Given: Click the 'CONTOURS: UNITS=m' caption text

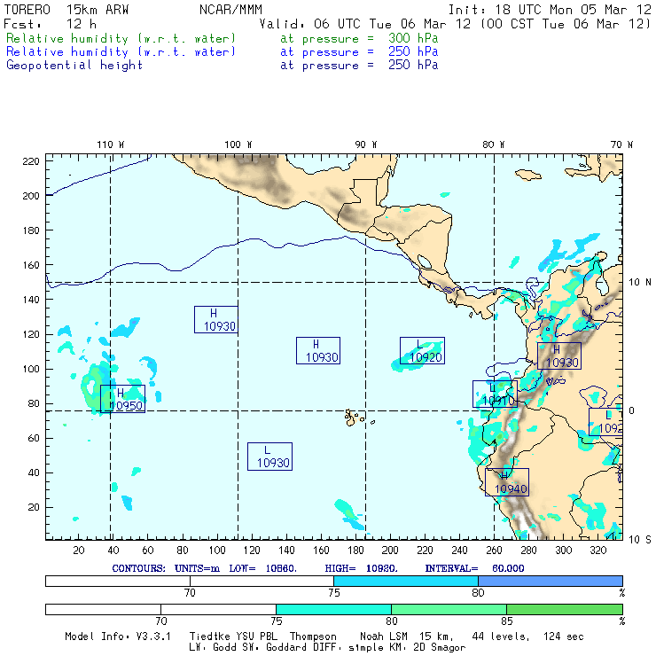Looking at the screenshot, I should pyautogui.click(x=166, y=568).
